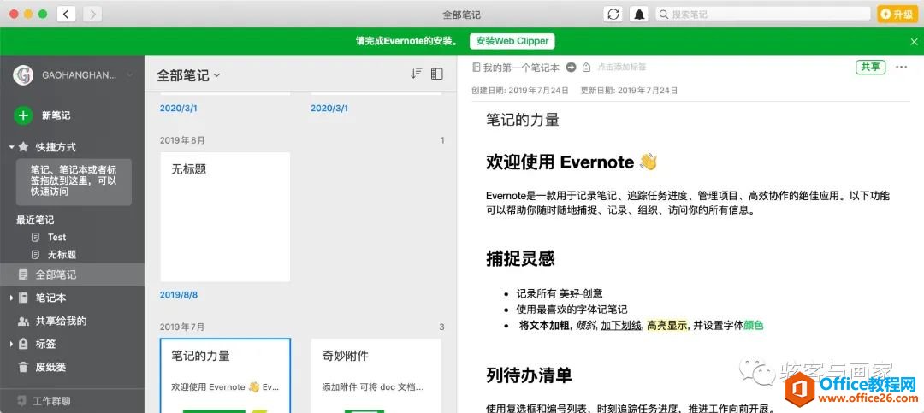Click the 2019/8/8 date link
Screen dimensions: 924x413
[179, 295]
